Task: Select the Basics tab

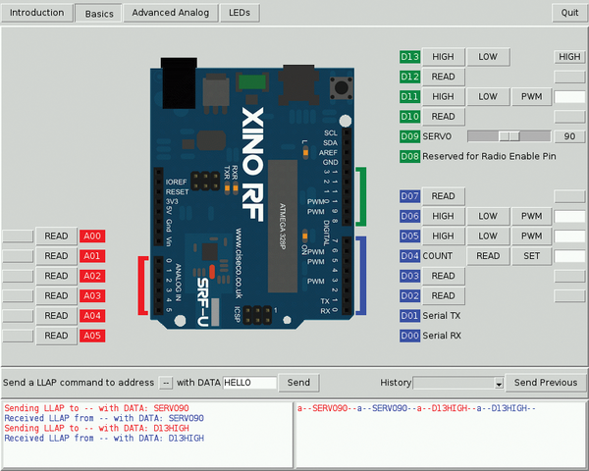Action: pos(99,14)
